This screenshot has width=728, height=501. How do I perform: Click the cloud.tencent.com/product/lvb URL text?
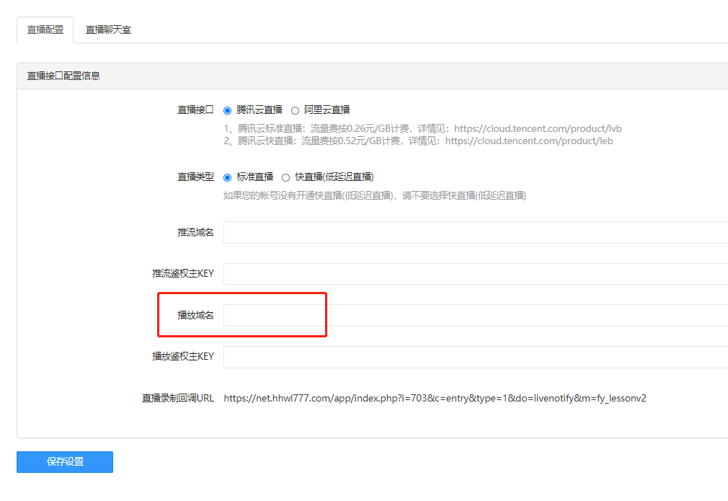pyautogui.click(x=538, y=128)
